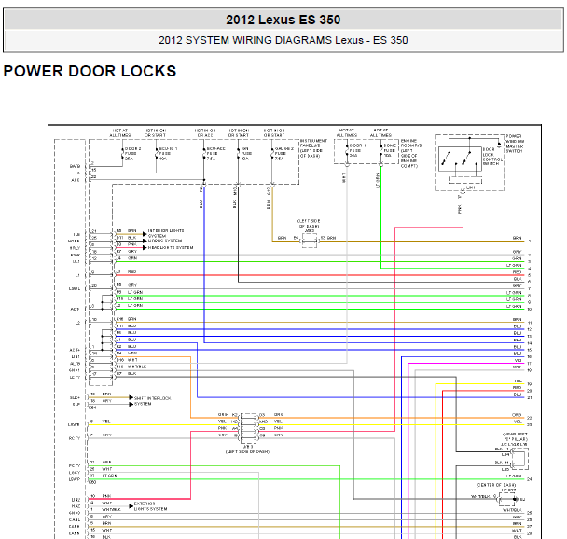The image size is (567, 539).
Task: Select "2012 SYSTEM WIRING DIAGRAMS Lexus - ES 350" subtitle
Action: click(283, 40)
